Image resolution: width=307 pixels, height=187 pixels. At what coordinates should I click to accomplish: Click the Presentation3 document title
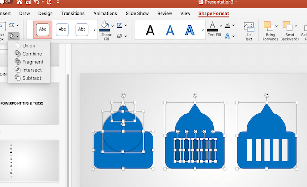[219, 2]
